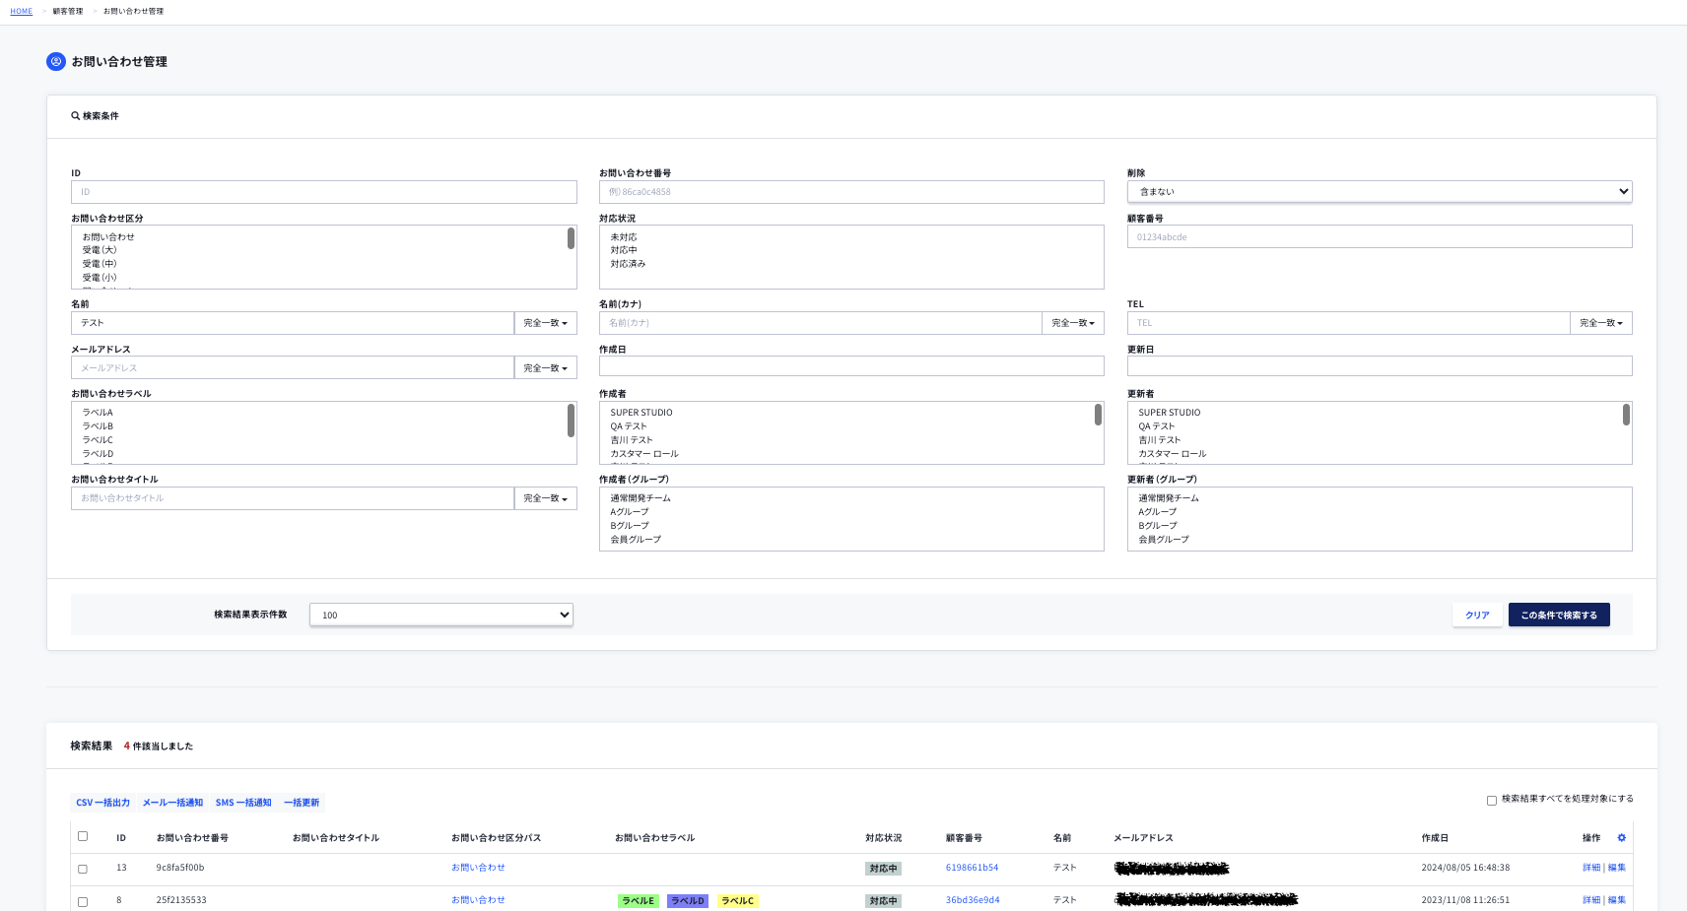Check the row checkbox for ID 13
Viewport: 1687px width, 911px height.
tap(83, 869)
